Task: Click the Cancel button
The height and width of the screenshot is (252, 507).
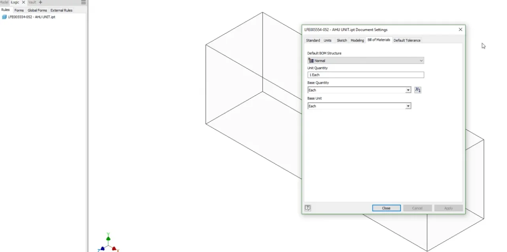Action: pos(417,208)
